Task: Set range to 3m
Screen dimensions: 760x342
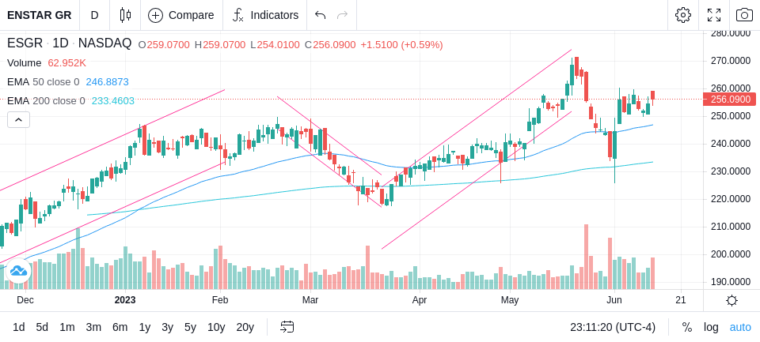Action: [x=93, y=328]
